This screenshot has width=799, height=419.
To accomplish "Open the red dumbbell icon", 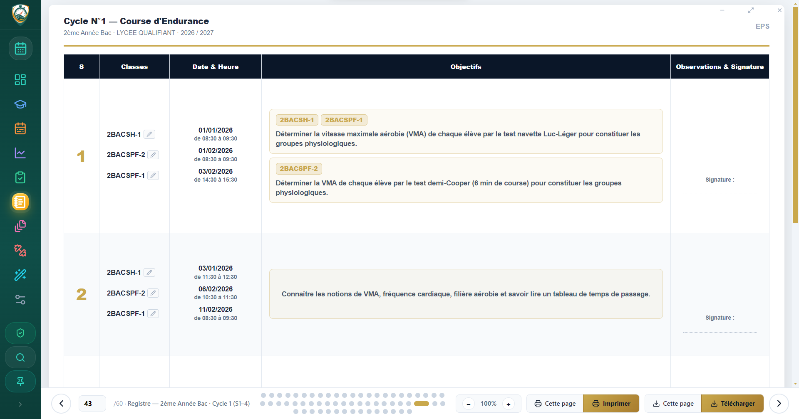I will click(20, 251).
